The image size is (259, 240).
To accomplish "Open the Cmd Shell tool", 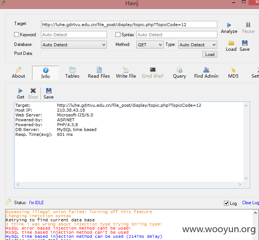I will [x=153, y=73].
